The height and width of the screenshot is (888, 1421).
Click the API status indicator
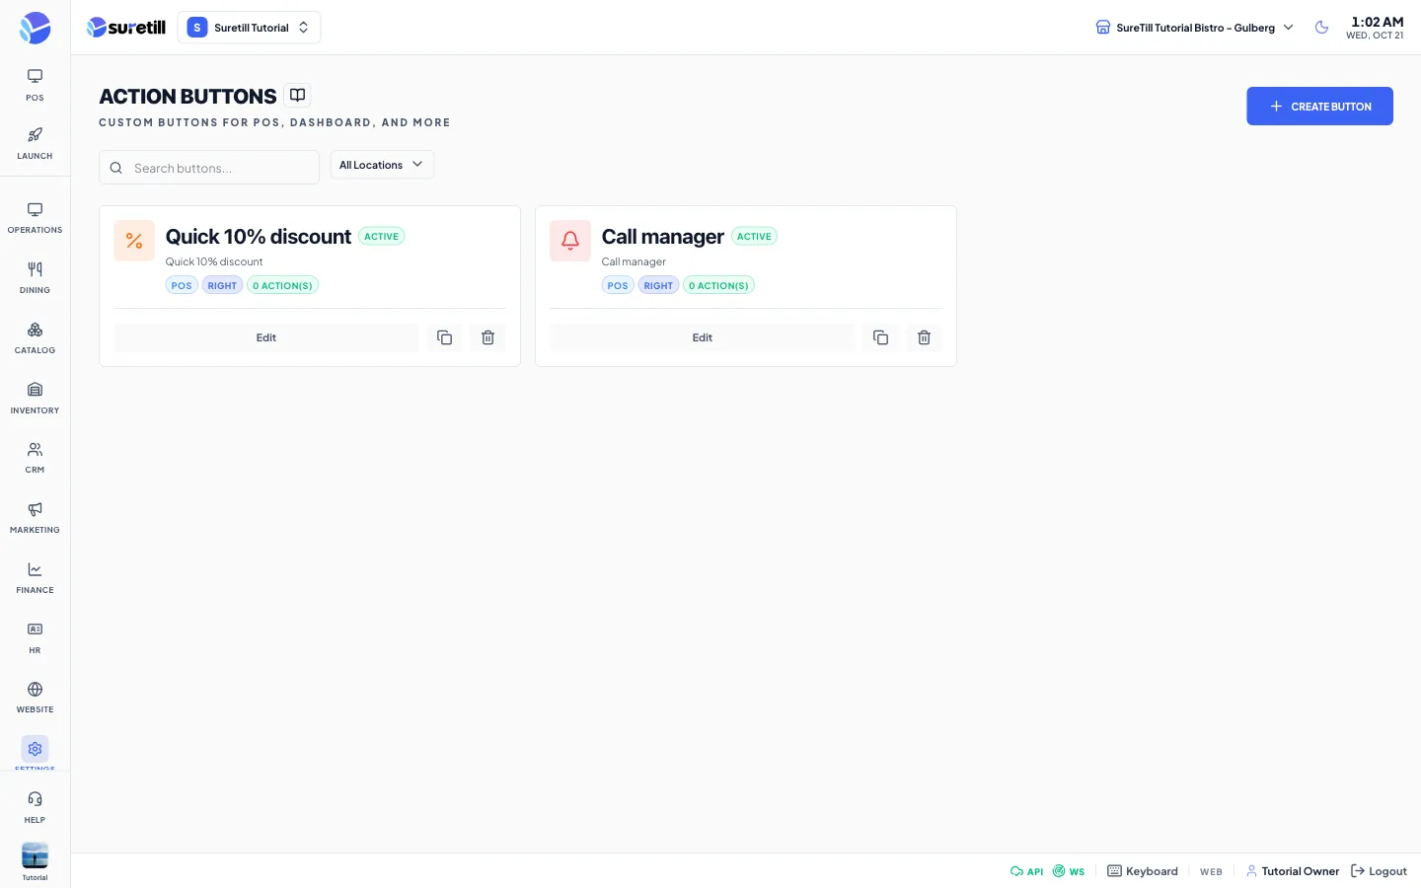click(x=1026, y=871)
